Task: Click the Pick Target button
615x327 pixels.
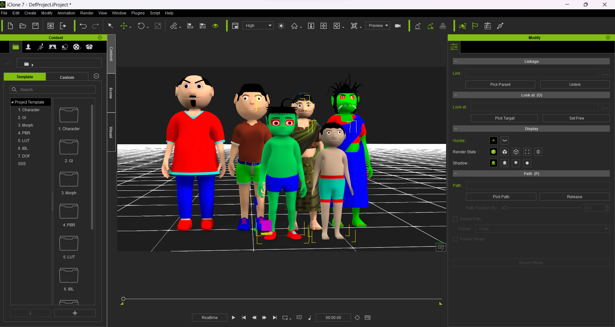Action: tap(505, 118)
